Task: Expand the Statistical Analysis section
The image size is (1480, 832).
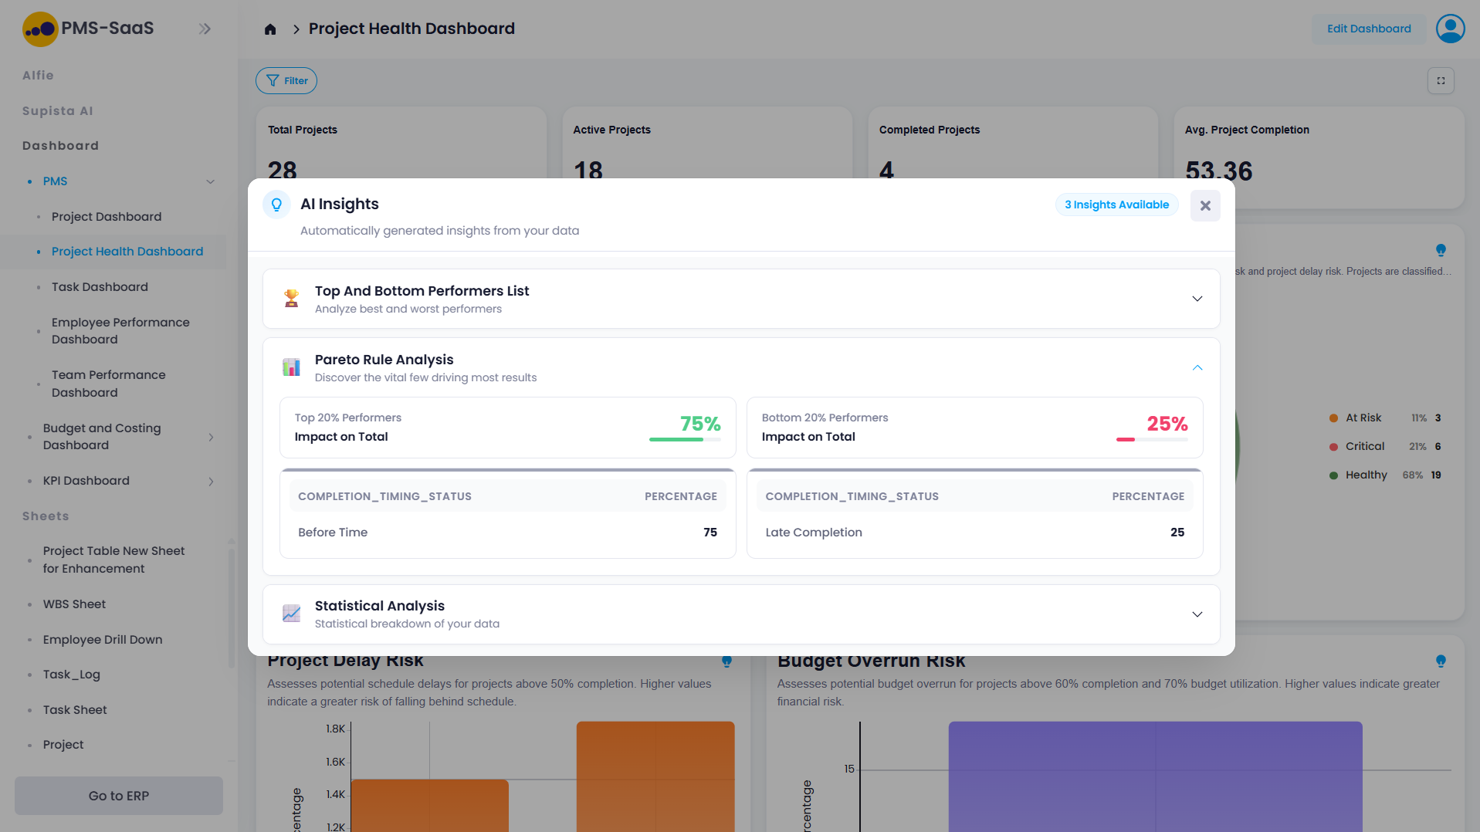Action: coord(1197,614)
